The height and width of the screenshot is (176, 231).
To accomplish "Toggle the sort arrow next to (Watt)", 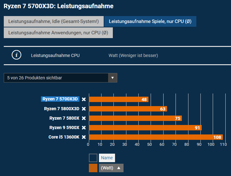I will [x=119, y=168].
